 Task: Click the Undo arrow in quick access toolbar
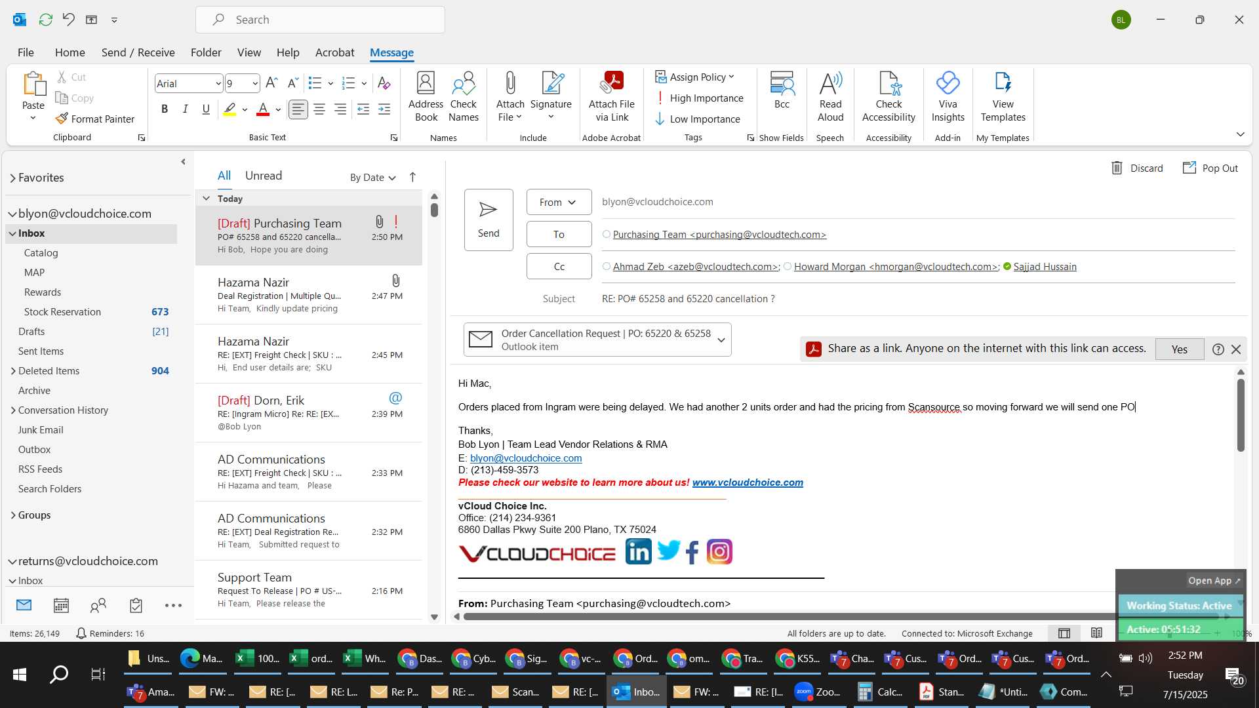(68, 20)
